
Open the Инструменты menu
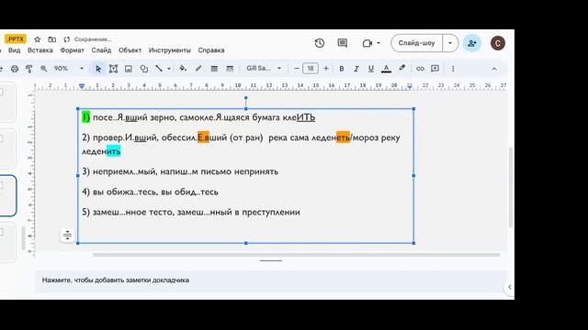tap(169, 50)
